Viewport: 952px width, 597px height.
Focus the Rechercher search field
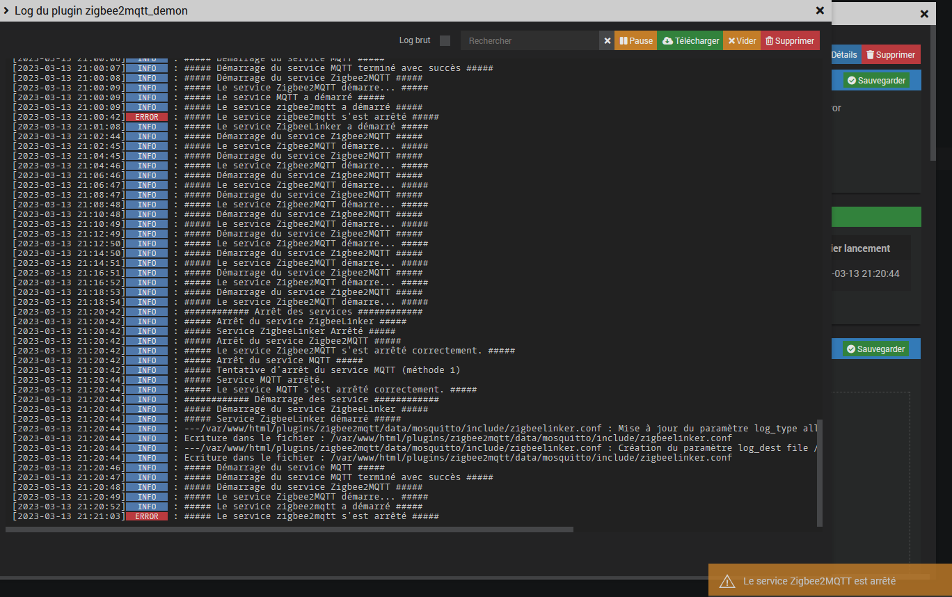click(530, 41)
